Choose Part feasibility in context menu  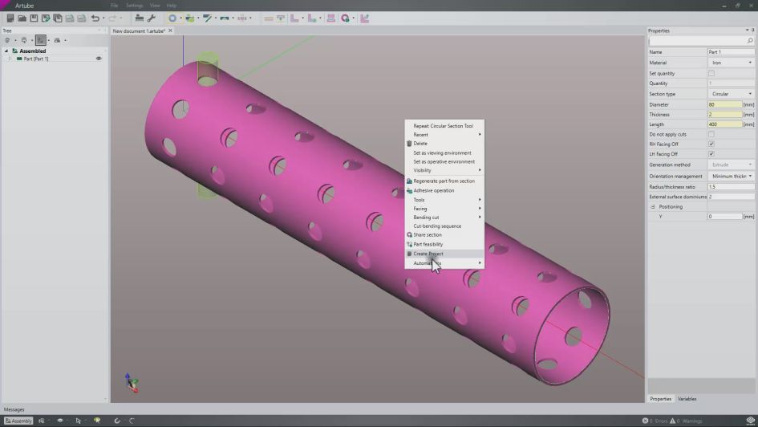point(428,244)
